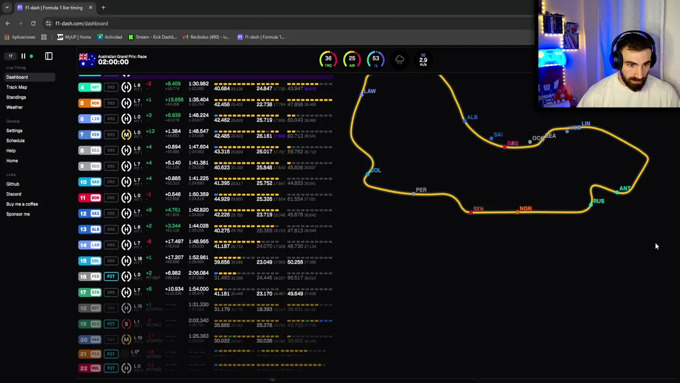Image resolution: width=680 pixels, height=383 pixels.
Task: Open Weather in the sidebar
Action: click(x=14, y=107)
